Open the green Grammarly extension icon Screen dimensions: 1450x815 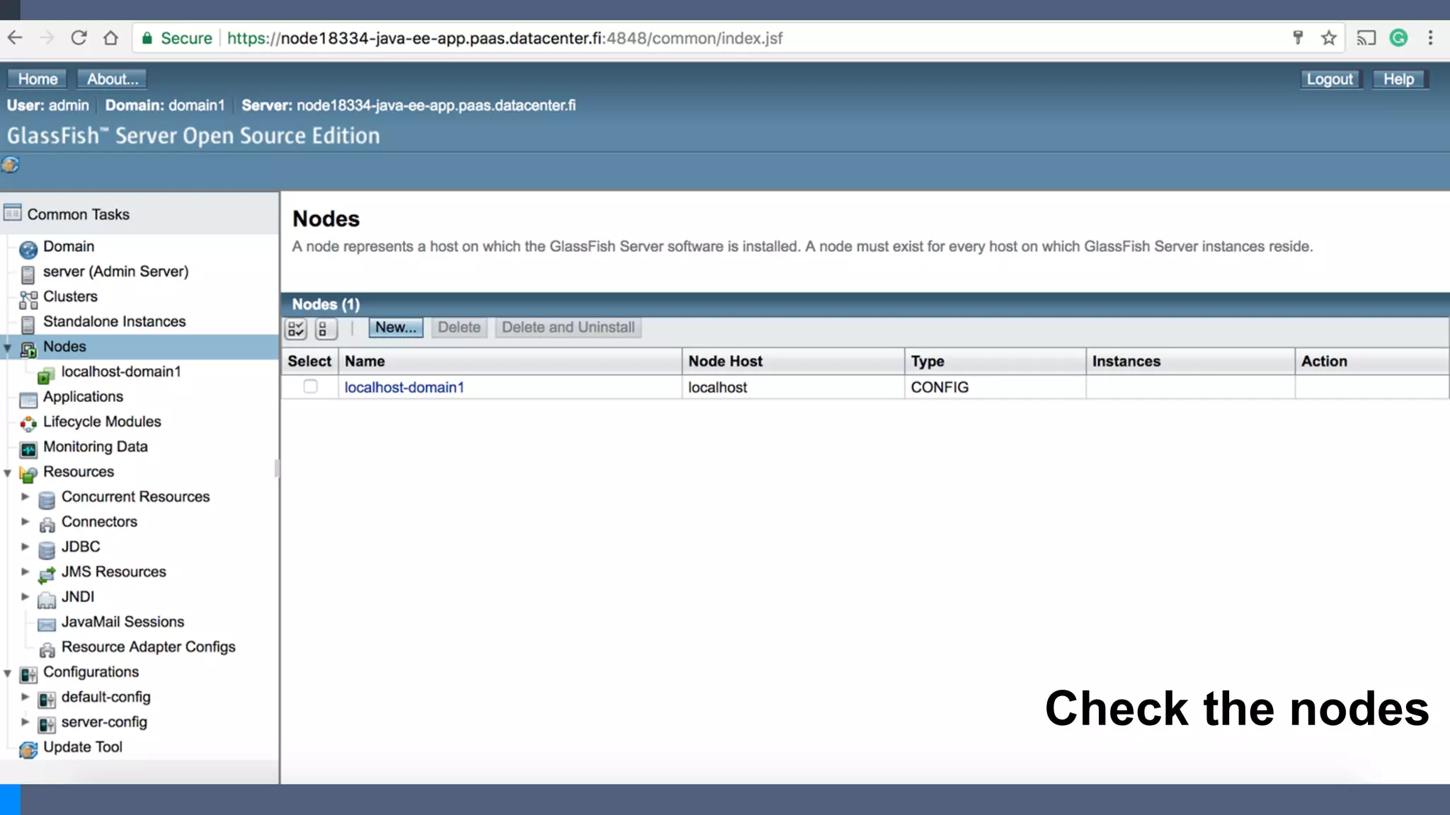coord(1398,38)
